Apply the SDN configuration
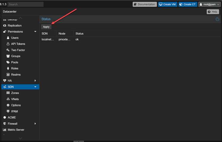Screen dimensions: 222x142 [x=46, y=27]
